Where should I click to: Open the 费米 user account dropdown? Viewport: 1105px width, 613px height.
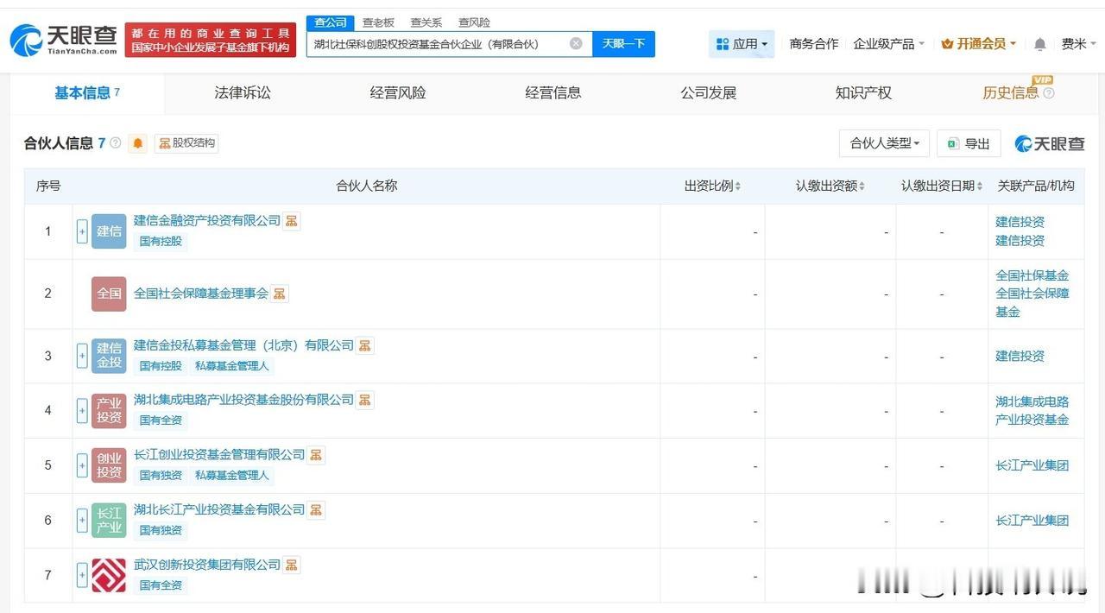[1077, 44]
